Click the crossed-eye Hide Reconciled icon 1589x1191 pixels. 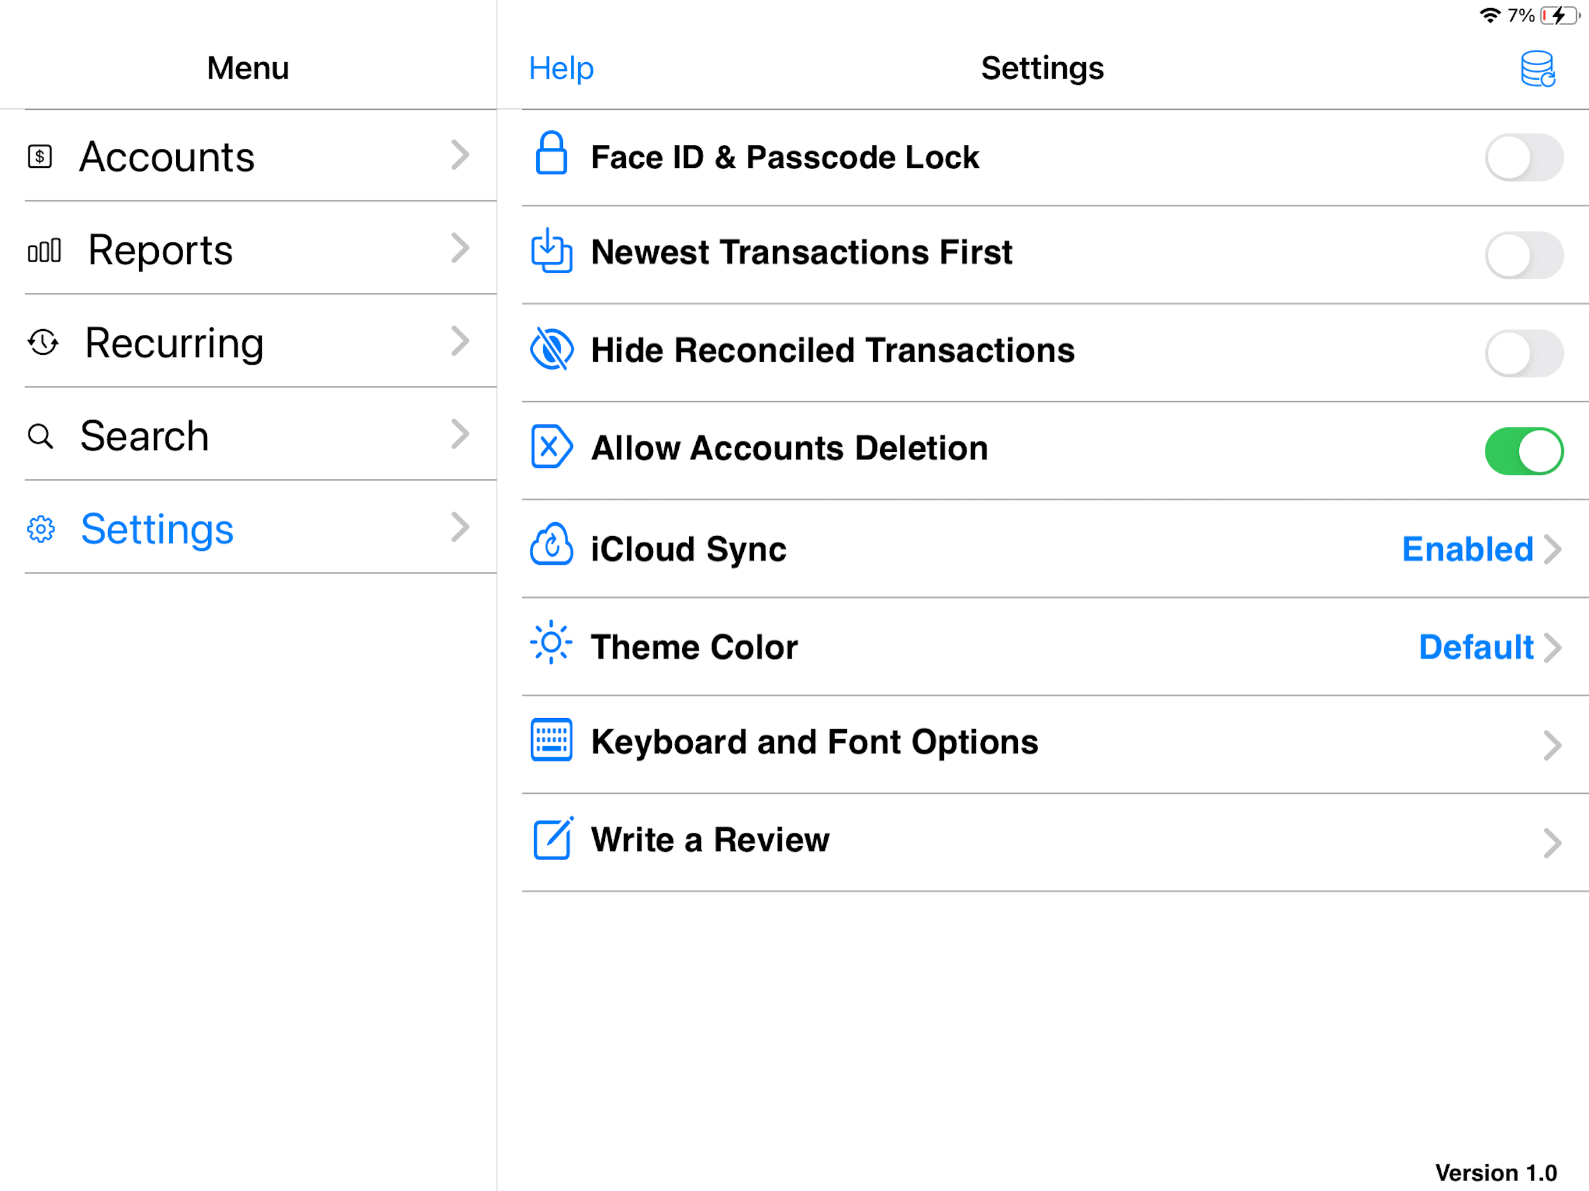(551, 349)
